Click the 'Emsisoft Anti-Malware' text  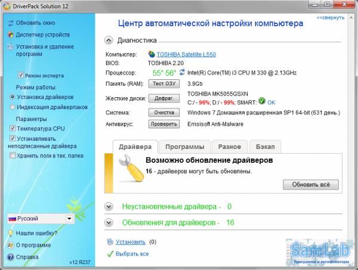click(215, 125)
